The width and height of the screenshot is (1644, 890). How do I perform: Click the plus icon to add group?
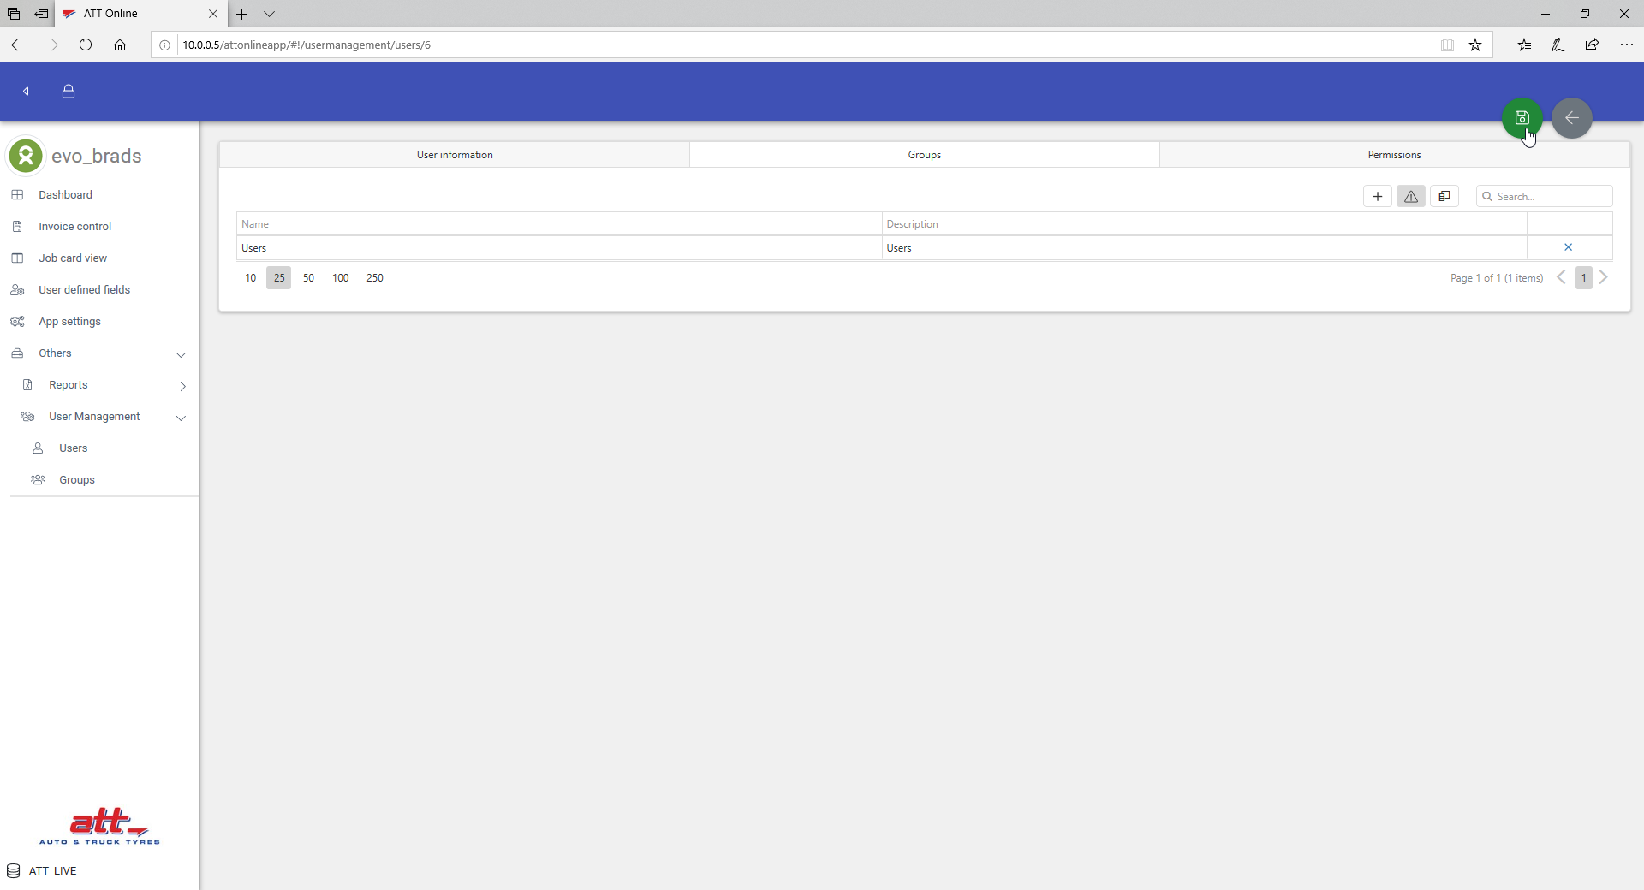(1377, 197)
